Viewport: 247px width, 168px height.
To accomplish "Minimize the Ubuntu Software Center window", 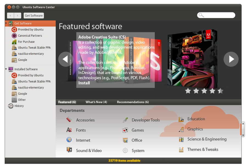I will [x=13, y=7].
